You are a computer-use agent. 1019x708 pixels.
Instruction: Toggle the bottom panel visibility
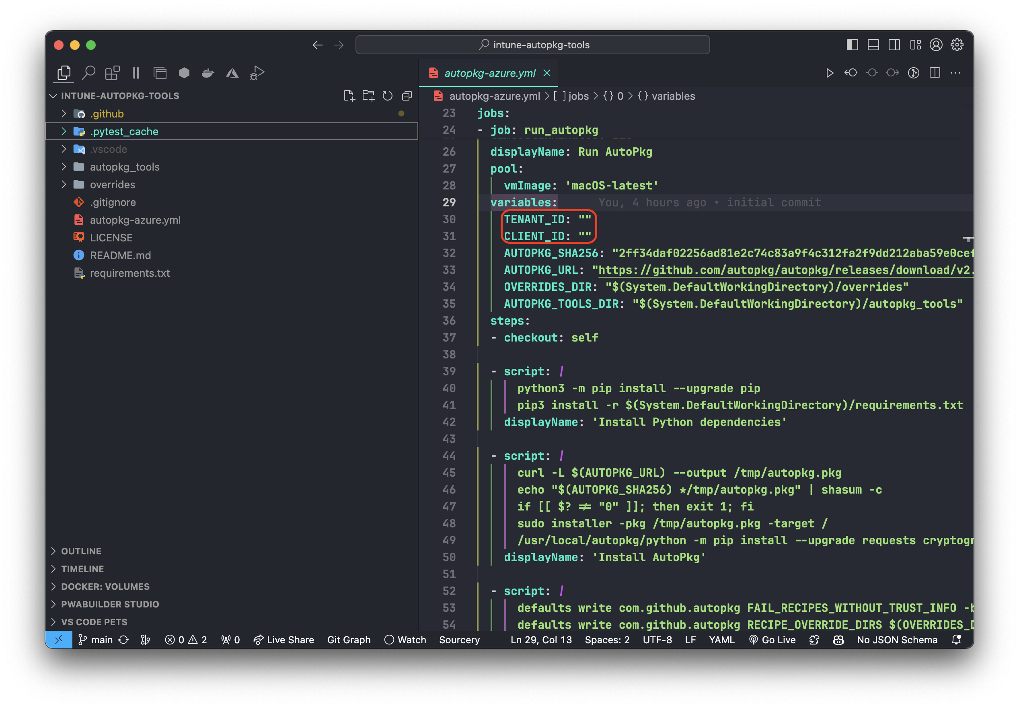click(873, 45)
